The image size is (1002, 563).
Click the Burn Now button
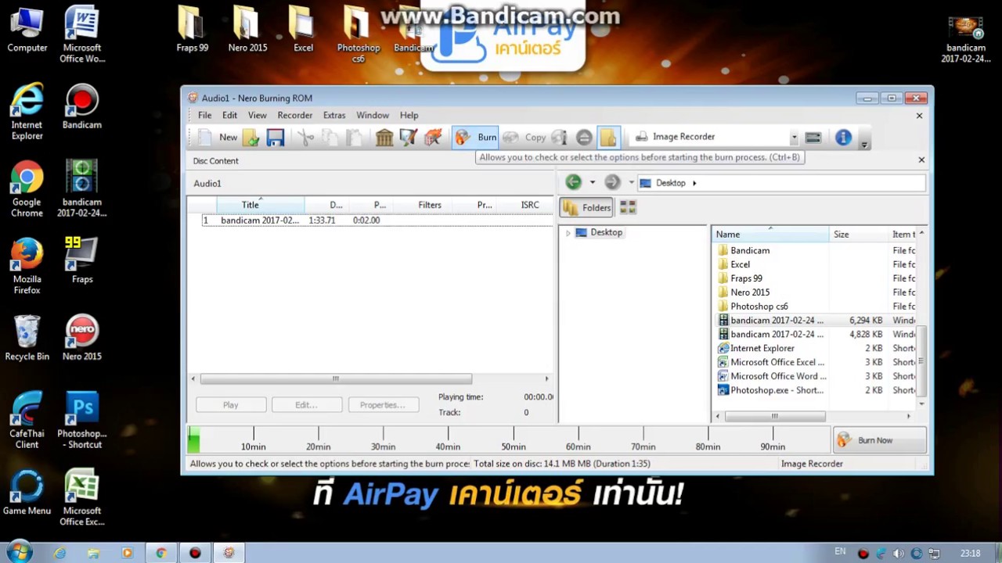pyautogui.click(x=879, y=440)
